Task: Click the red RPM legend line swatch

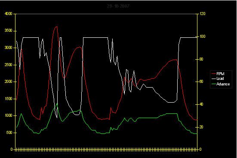Action: (214, 74)
